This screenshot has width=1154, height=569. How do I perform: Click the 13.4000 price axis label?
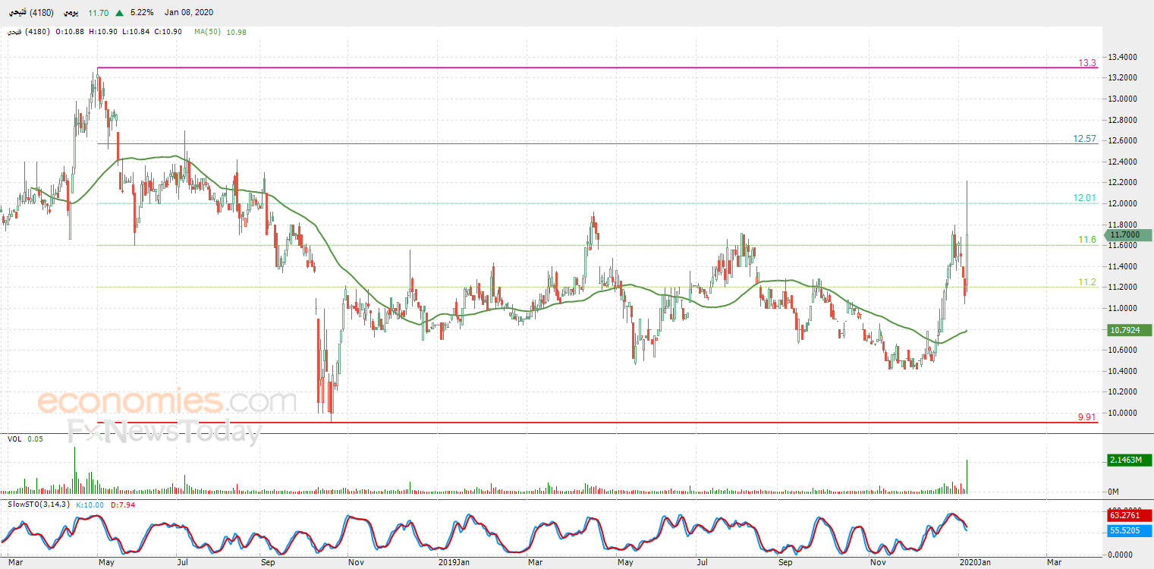pyautogui.click(x=1122, y=57)
